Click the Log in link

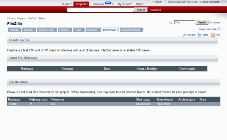pos(159,2)
